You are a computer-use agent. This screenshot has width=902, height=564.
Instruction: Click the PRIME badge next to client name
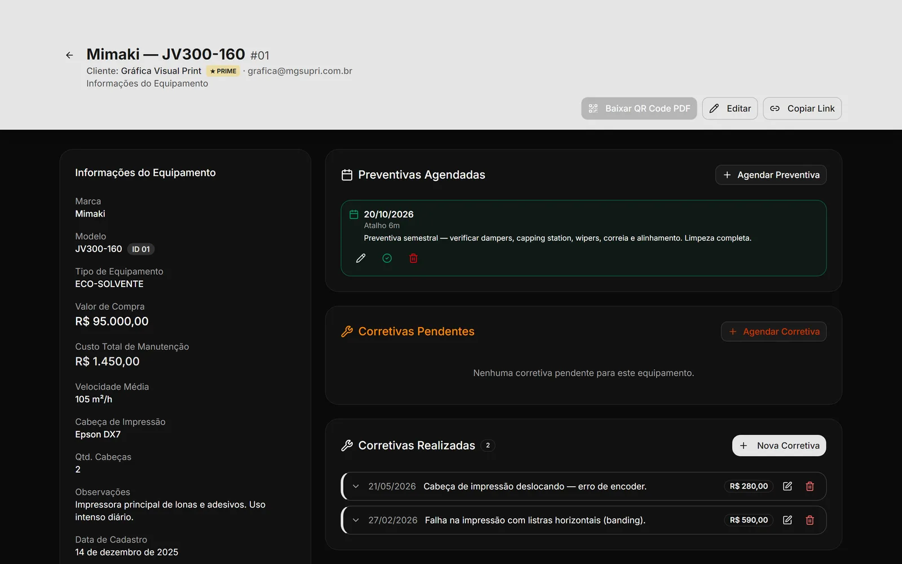pos(223,71)
